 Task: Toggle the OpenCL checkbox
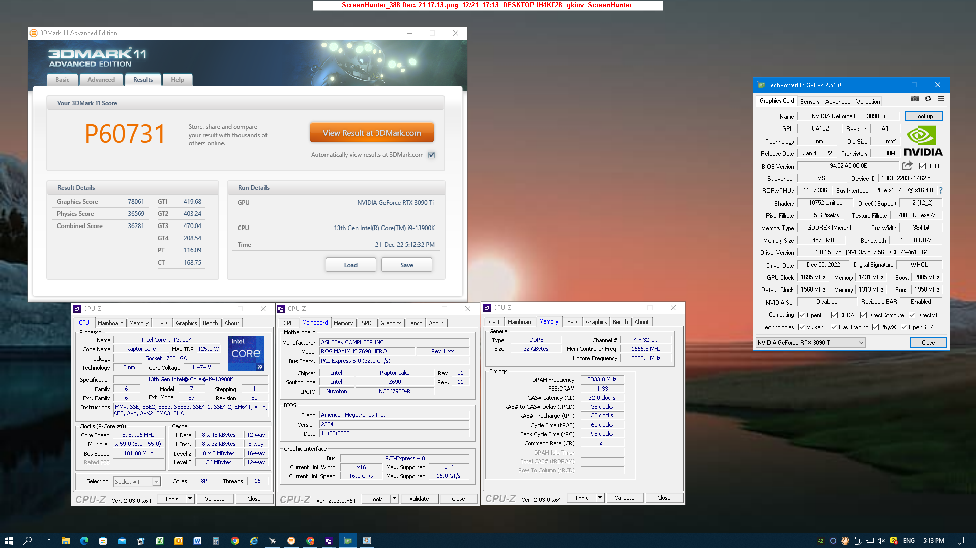[x=802, y=315]
